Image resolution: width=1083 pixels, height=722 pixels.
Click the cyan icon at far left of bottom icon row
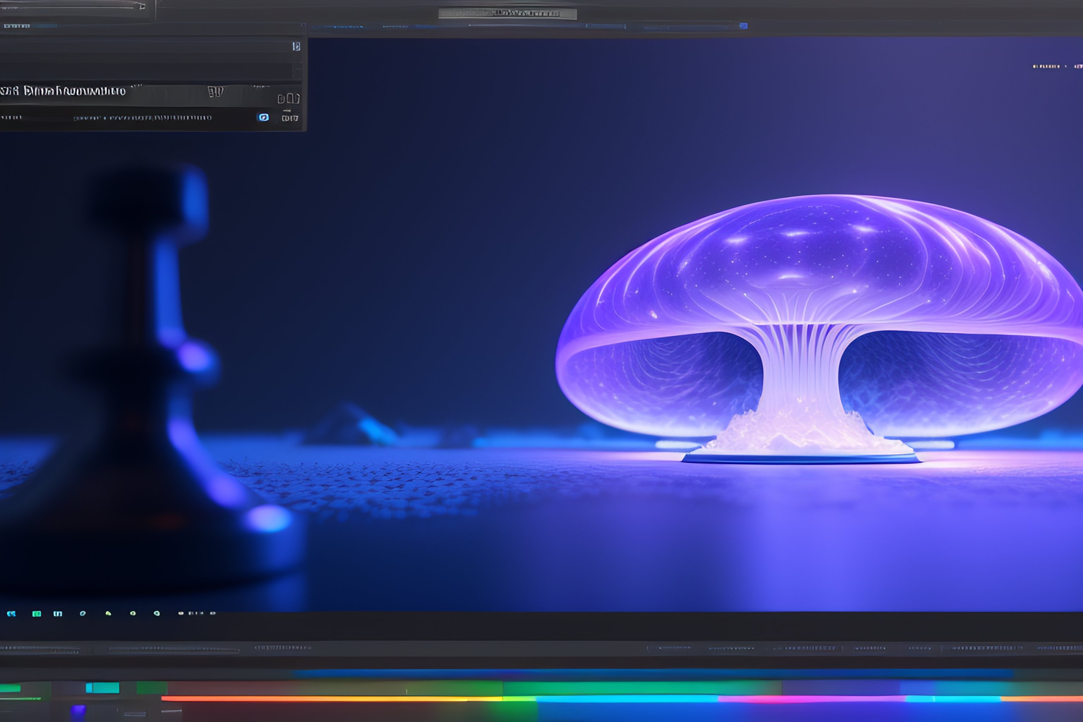click(12, 613)
